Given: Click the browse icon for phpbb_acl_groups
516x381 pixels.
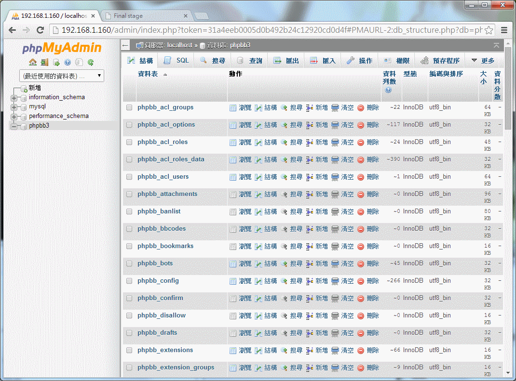Looking at the screenshot, I should pos(233,108).
